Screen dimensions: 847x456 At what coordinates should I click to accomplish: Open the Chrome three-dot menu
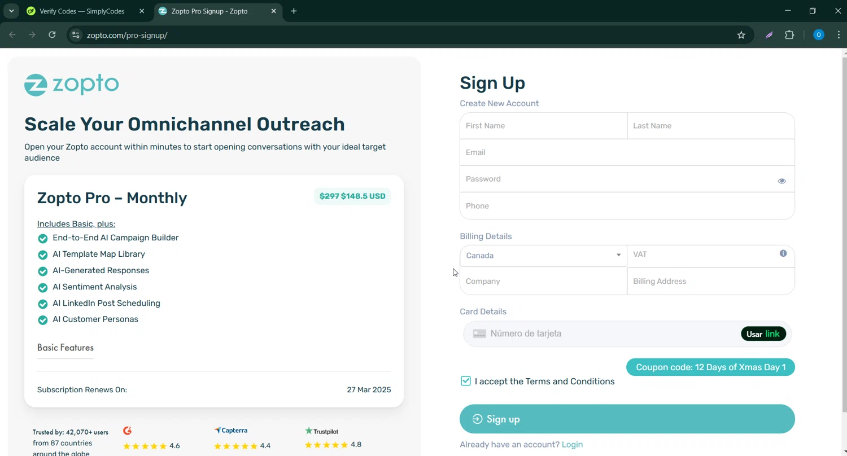pos(839,35)
